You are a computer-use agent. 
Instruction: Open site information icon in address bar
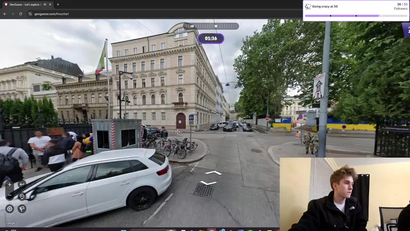click(30, 14)
